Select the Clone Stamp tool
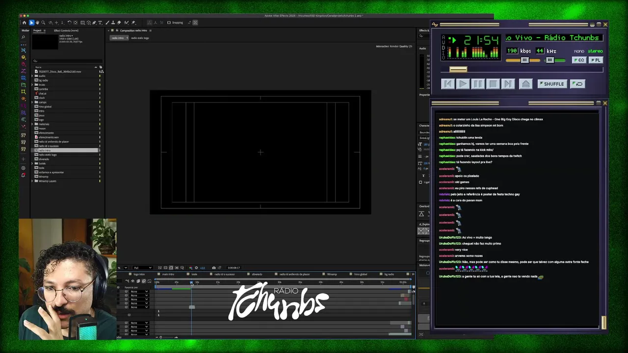The width and height of the screenshot is (628, 353). tap(113, 23)
